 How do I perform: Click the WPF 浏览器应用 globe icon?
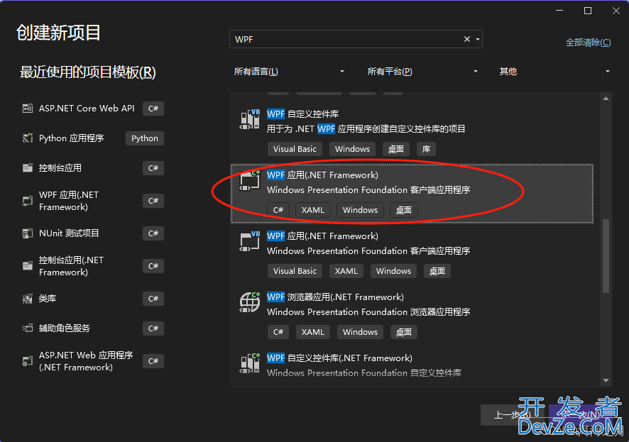[x=249, y=302]
